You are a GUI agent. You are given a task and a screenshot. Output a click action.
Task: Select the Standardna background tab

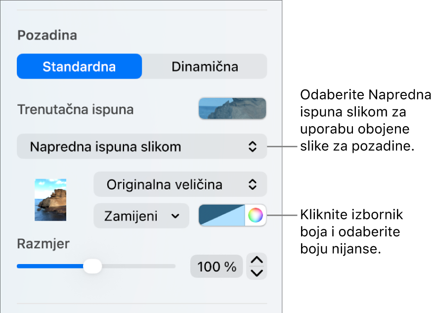pyautogui.click(x=80, y=67)
